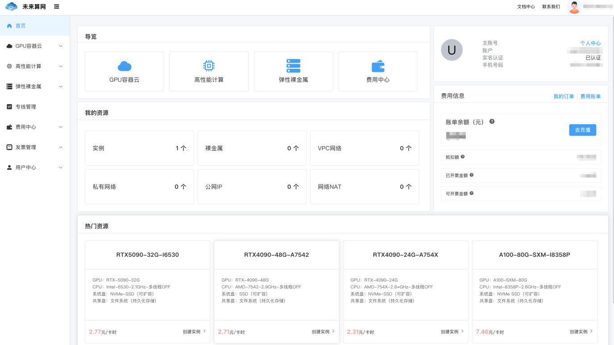Open the VPC网络 resource tile

tap(364, 148)
